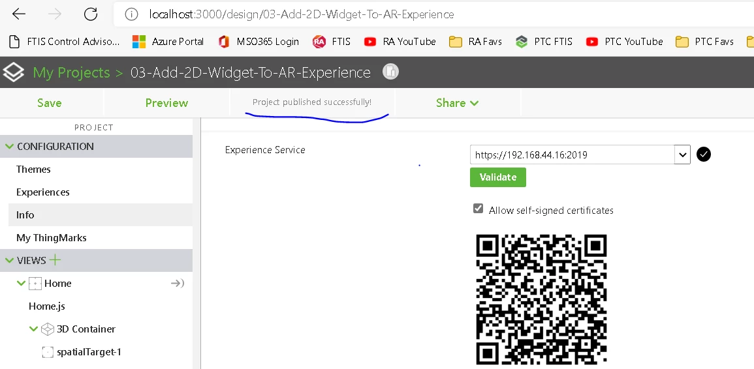Image resolution: width=754 pixels, height=369 pixels.
Task: Open the PTC YouTube bookmark
Action: (624, 42)
